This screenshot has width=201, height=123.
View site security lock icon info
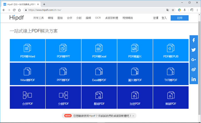point(26,10)
